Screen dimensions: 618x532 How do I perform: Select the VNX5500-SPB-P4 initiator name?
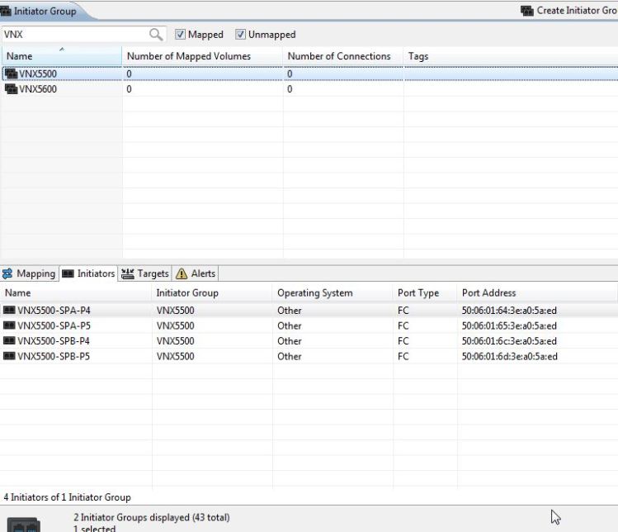click(x=54, y=341)
